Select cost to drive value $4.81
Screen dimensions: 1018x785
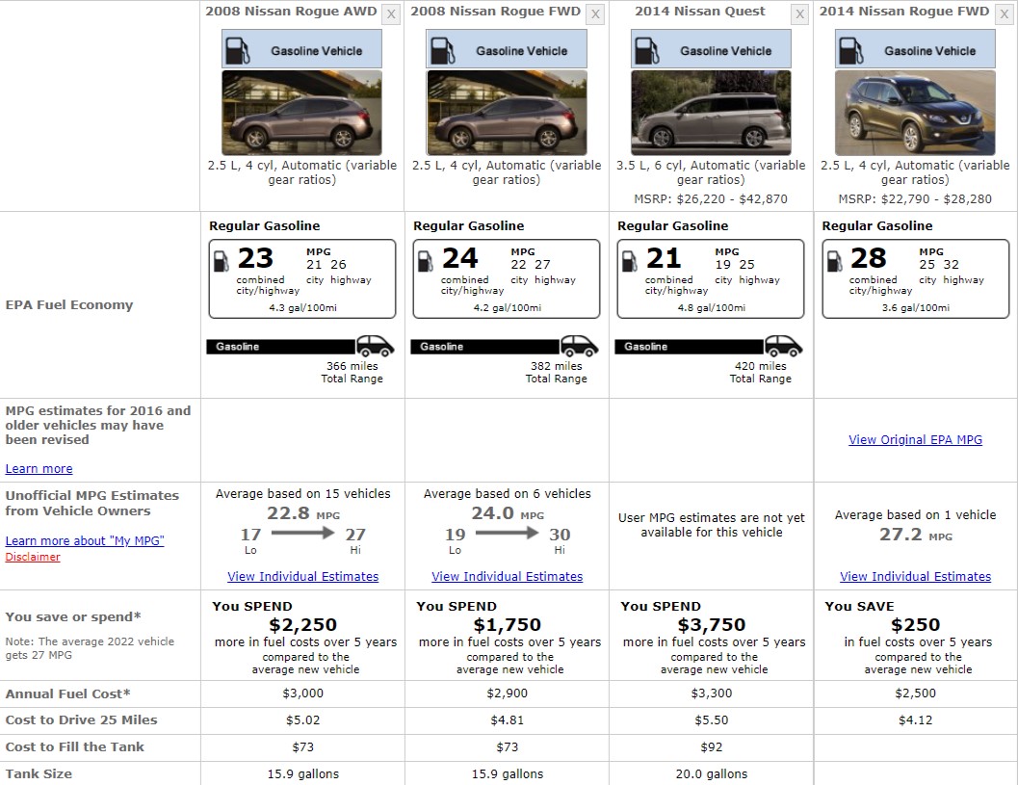click(507, 720)
